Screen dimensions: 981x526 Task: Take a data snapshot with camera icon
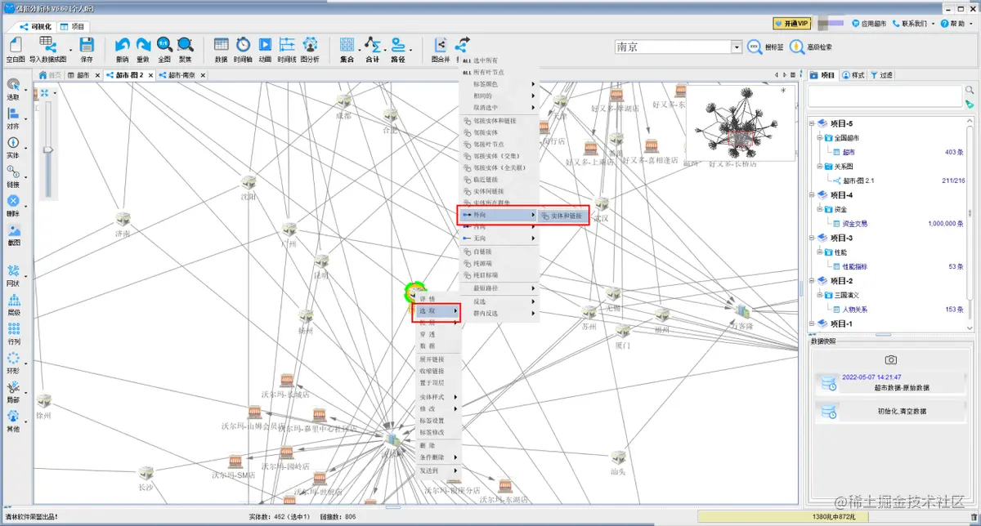891,359
